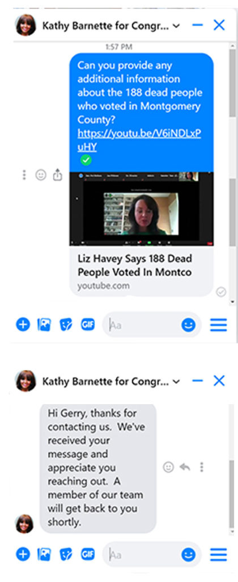Close the bottom chat window
This screenshot has width=238, height=582.
point(219,381)
